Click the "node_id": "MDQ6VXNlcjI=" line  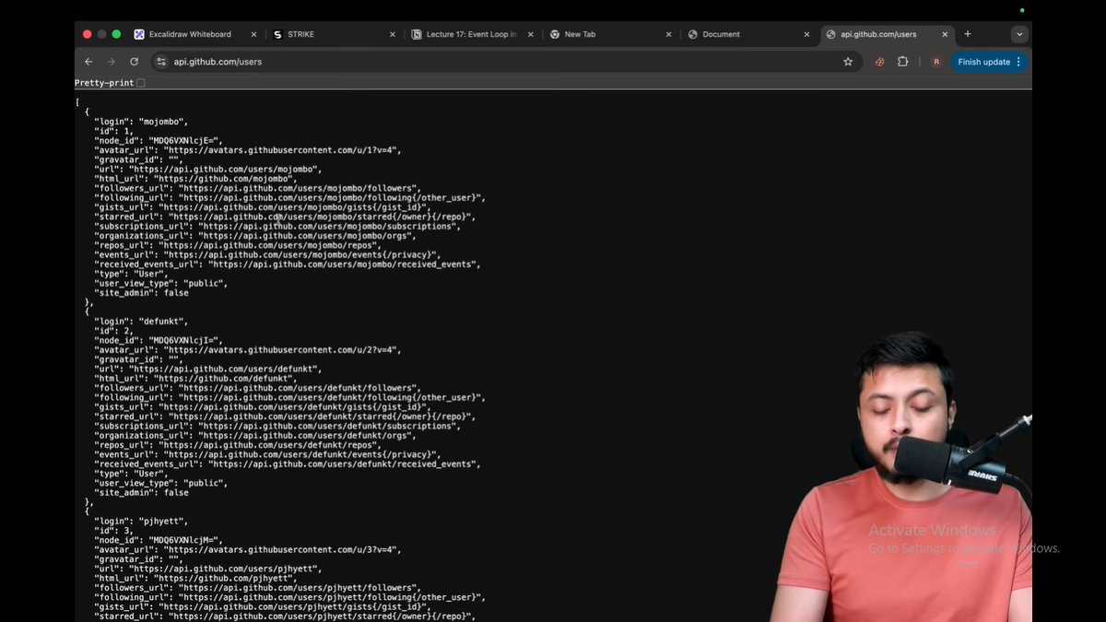[x=159, y=340]
